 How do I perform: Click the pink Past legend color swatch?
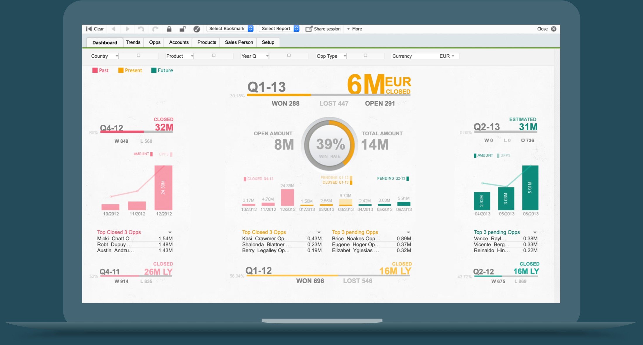pyautogui.click(x=95, y=70)
